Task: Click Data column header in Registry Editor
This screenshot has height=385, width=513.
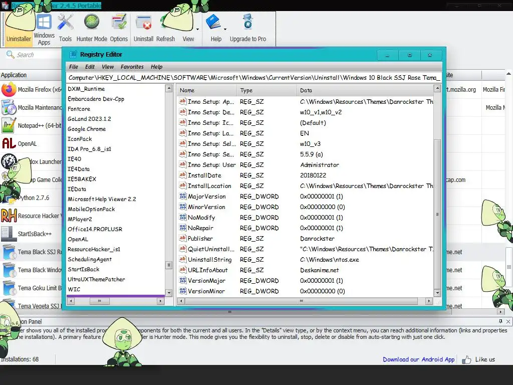Action: pyautogui.click(x=365, y=90)
